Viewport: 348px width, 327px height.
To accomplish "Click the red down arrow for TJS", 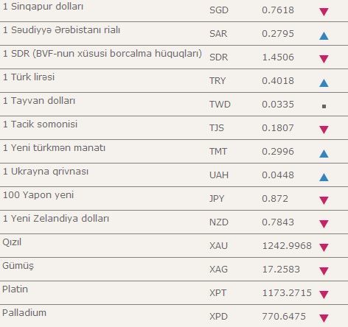I will pos(324,130).
